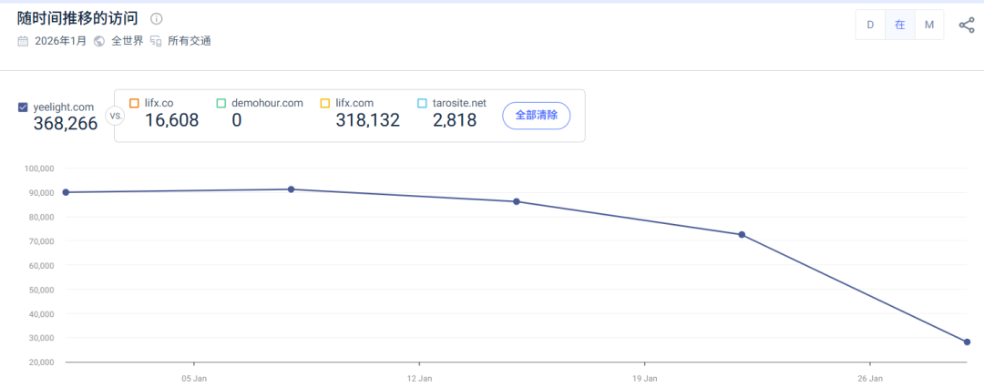
Task: Click the peak data point near 08 Jan
Action: [292, 189]
